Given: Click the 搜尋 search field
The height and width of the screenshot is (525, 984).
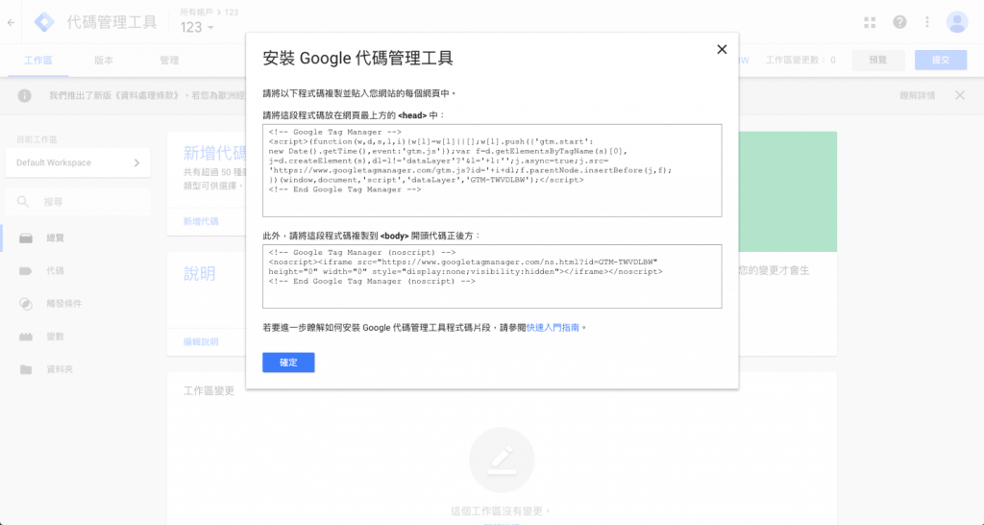Looking at the screenshot, I should coord(78,202).
